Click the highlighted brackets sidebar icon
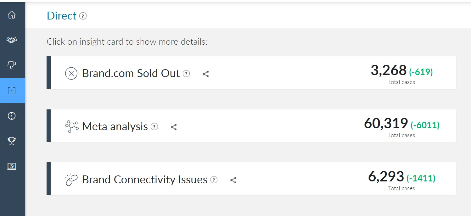Viewport: 471px width, 216px height. click(x=12, y=91)
